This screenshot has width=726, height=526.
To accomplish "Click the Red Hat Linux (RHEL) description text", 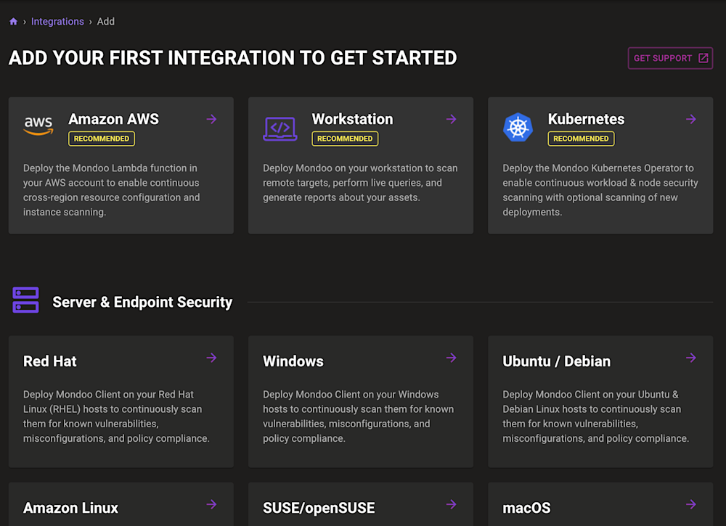I will [116, 416].
